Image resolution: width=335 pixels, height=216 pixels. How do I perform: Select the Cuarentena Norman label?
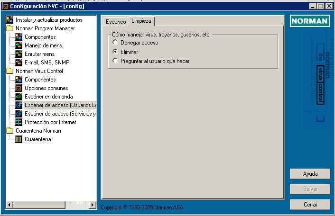coord(38,131)
